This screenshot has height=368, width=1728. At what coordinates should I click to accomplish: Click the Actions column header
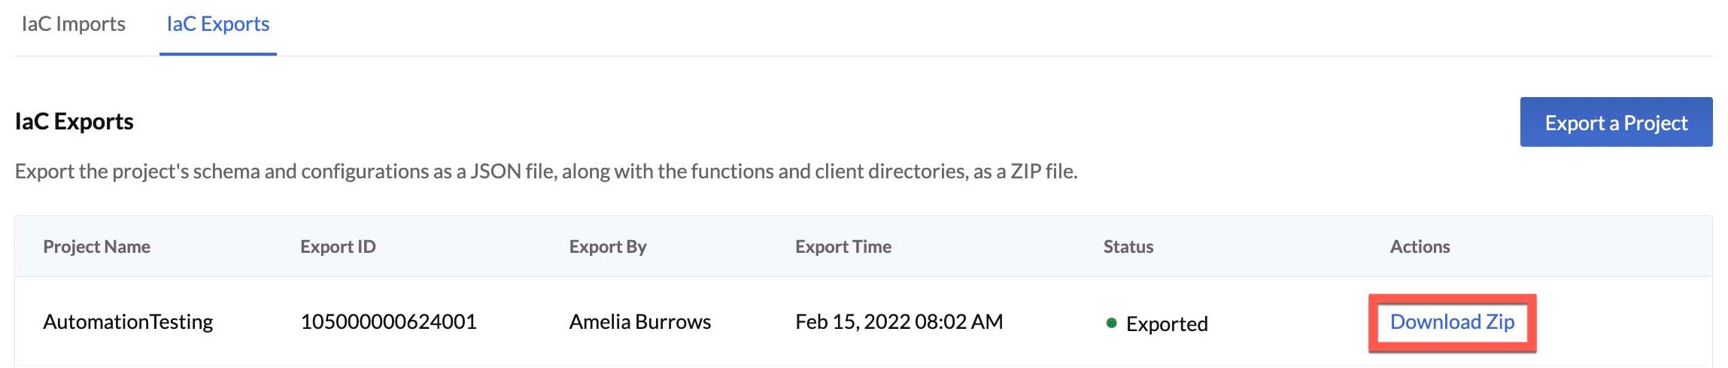pyautogui.click(x=1420, y=247)
